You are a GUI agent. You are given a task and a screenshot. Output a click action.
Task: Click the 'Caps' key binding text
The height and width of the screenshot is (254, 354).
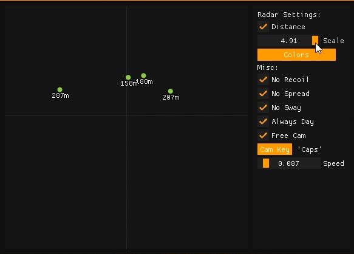pos(310,149)
